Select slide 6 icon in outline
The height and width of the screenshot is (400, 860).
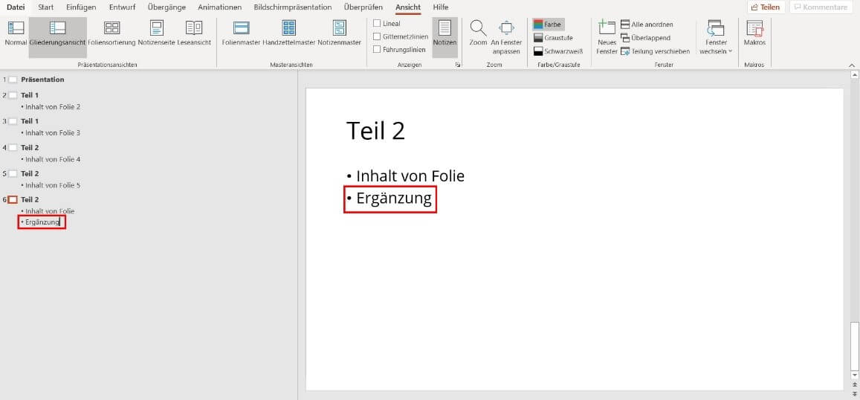click(x=13, y=200)
